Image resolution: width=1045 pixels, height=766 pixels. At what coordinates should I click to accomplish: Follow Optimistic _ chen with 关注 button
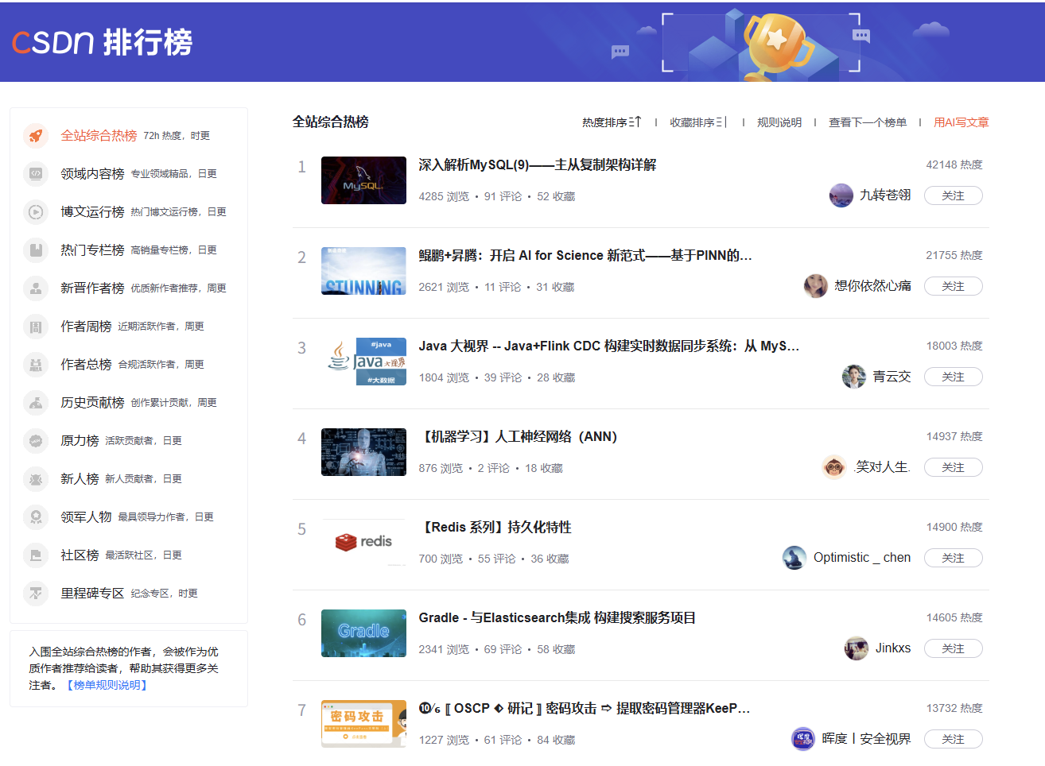click(954, 558)
